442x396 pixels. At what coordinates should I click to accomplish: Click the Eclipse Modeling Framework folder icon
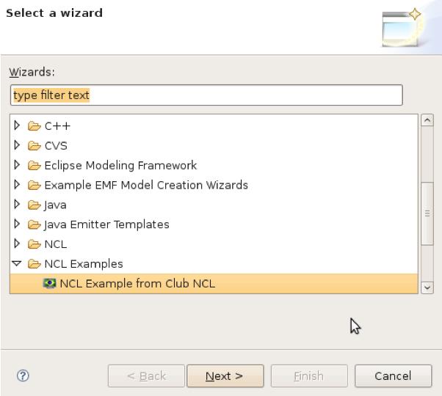click(35, 165)
